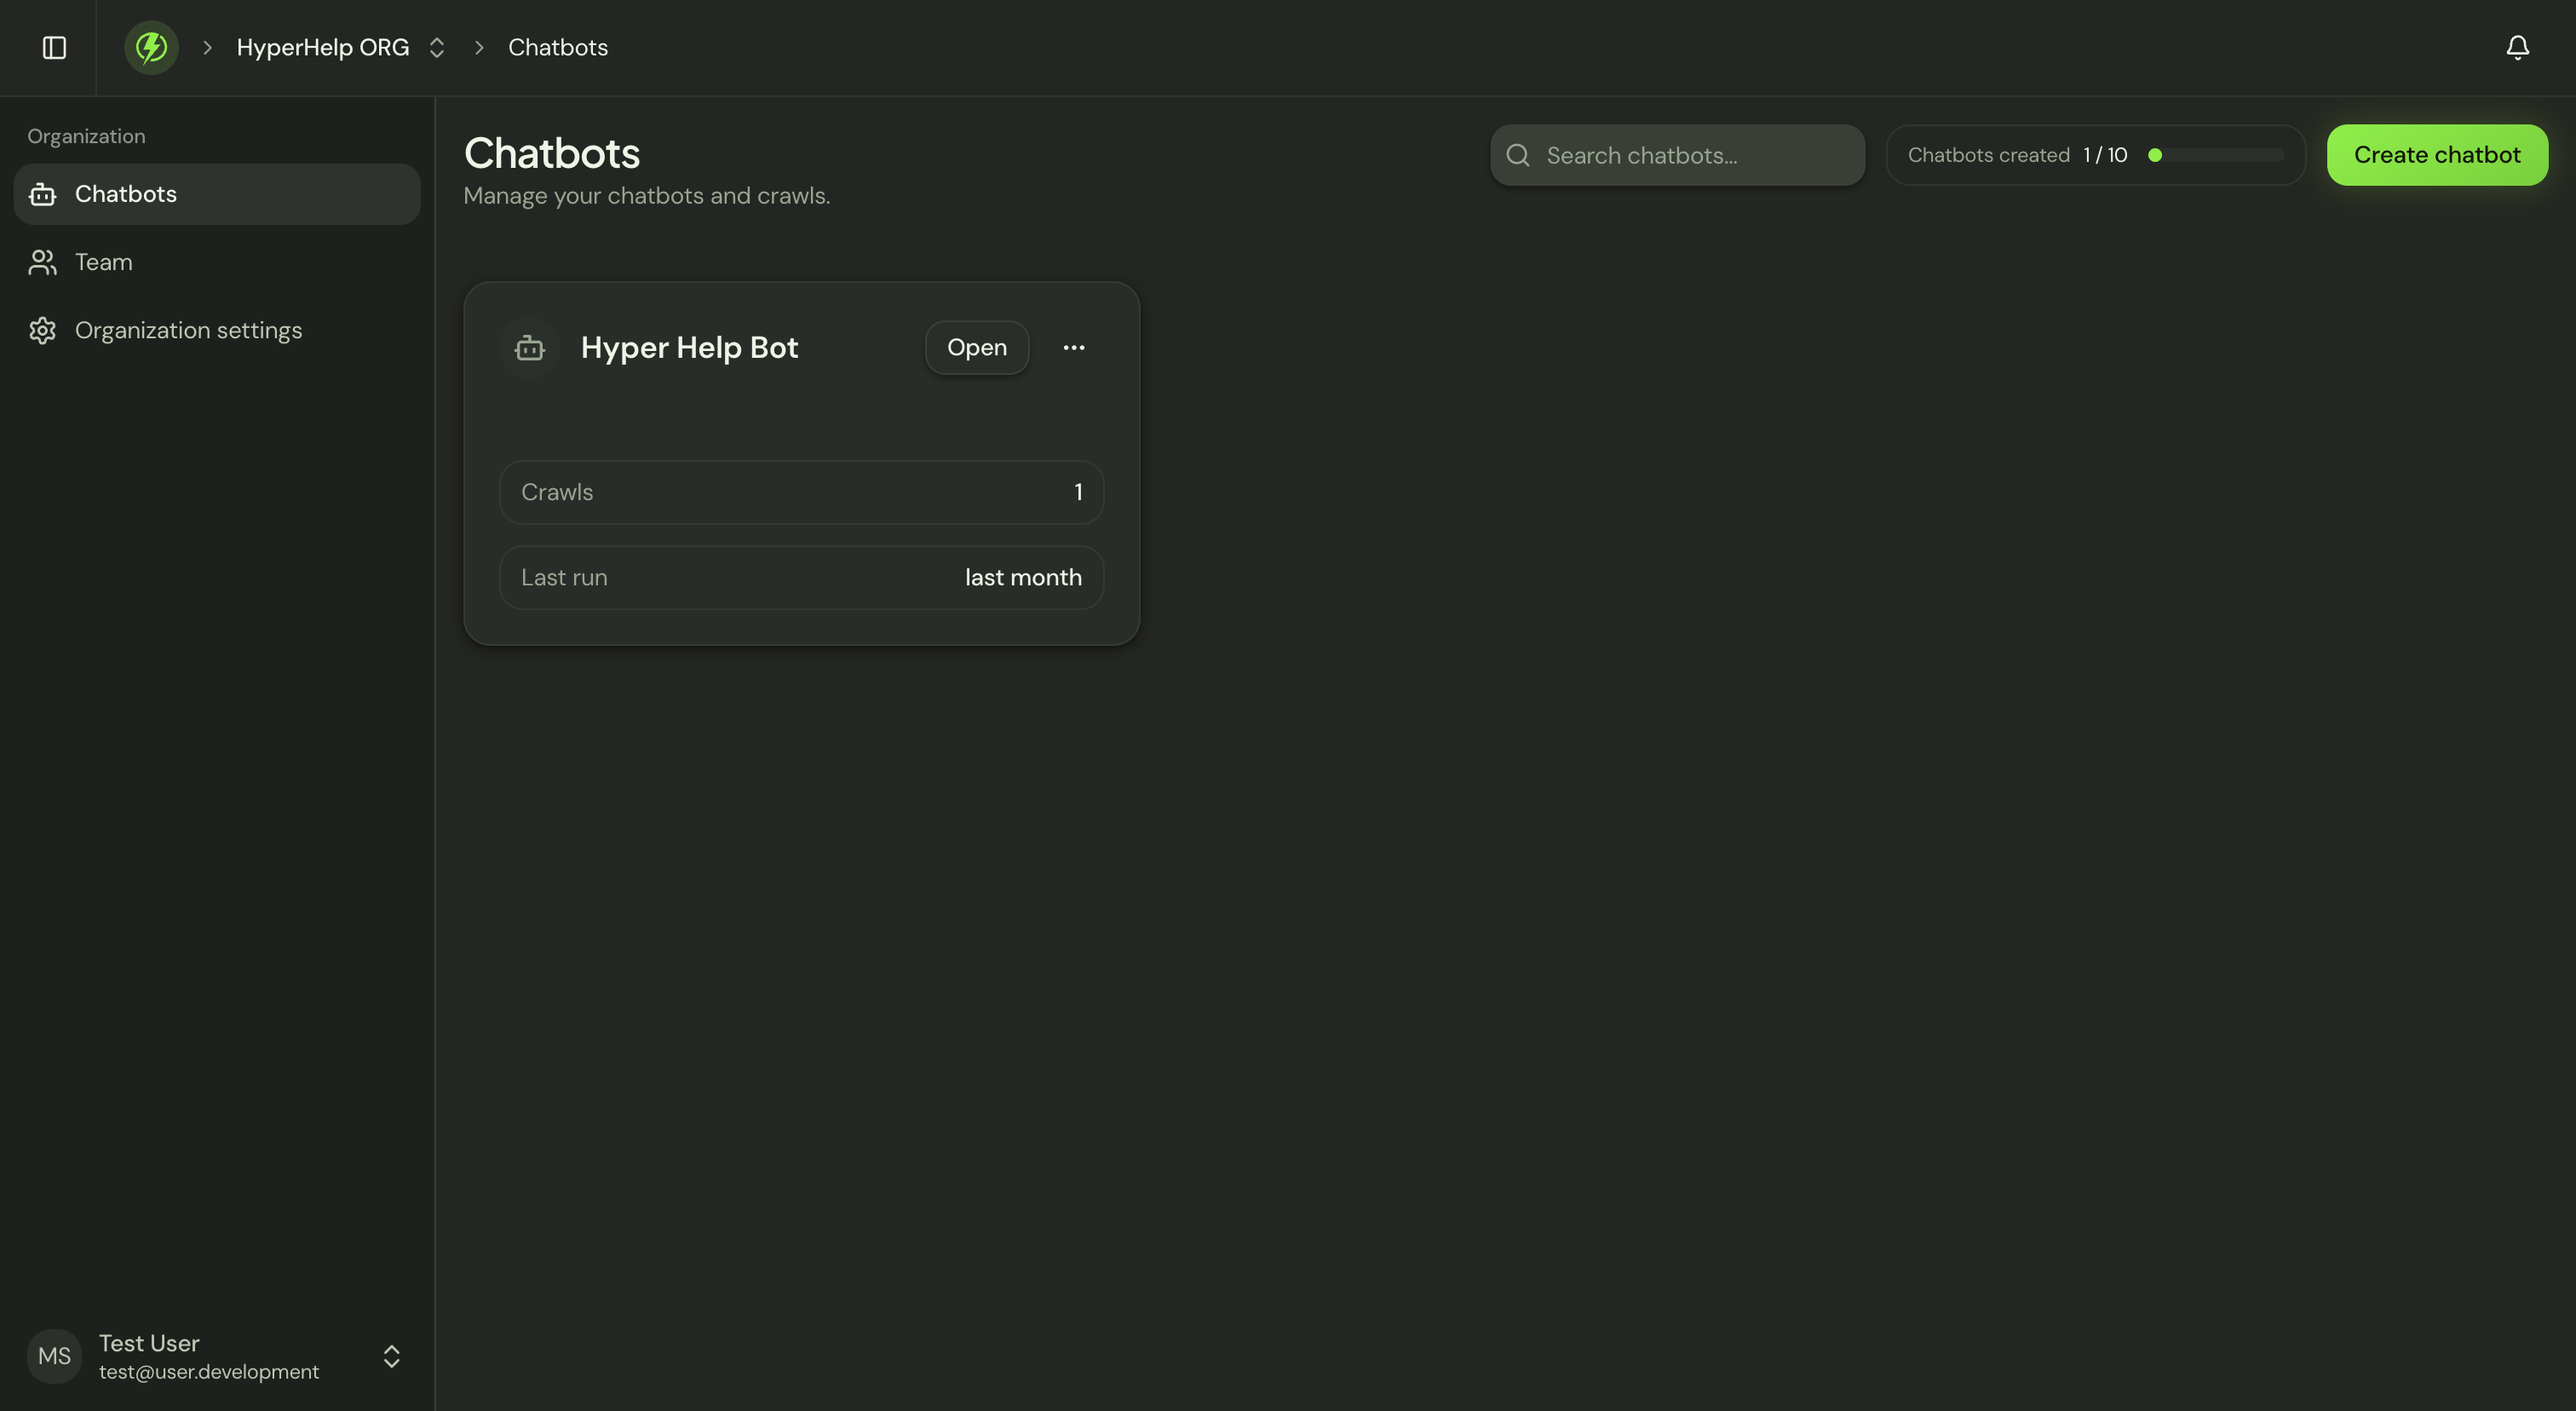Click the Hyper Help Bot card title
Image resolution: width=2576 pixels, height=1411 pixels.
click(x=689, y=348)
